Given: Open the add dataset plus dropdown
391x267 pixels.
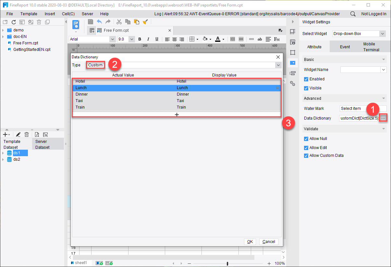Looking at the screenshot, I should (6, 134).
